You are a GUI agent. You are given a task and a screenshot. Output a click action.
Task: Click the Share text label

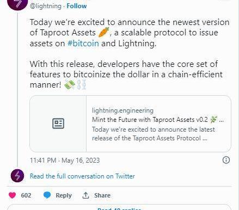coord(102,195)
